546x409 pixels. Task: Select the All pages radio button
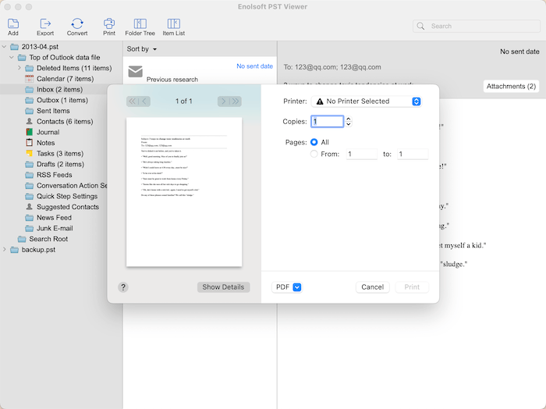pyautogui.click(x=314, y=142)
